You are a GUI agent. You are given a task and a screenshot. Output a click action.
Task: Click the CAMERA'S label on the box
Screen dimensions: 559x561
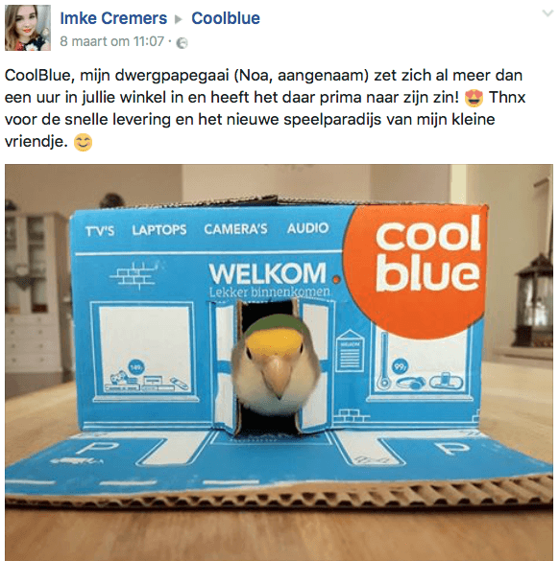point(235,228)
